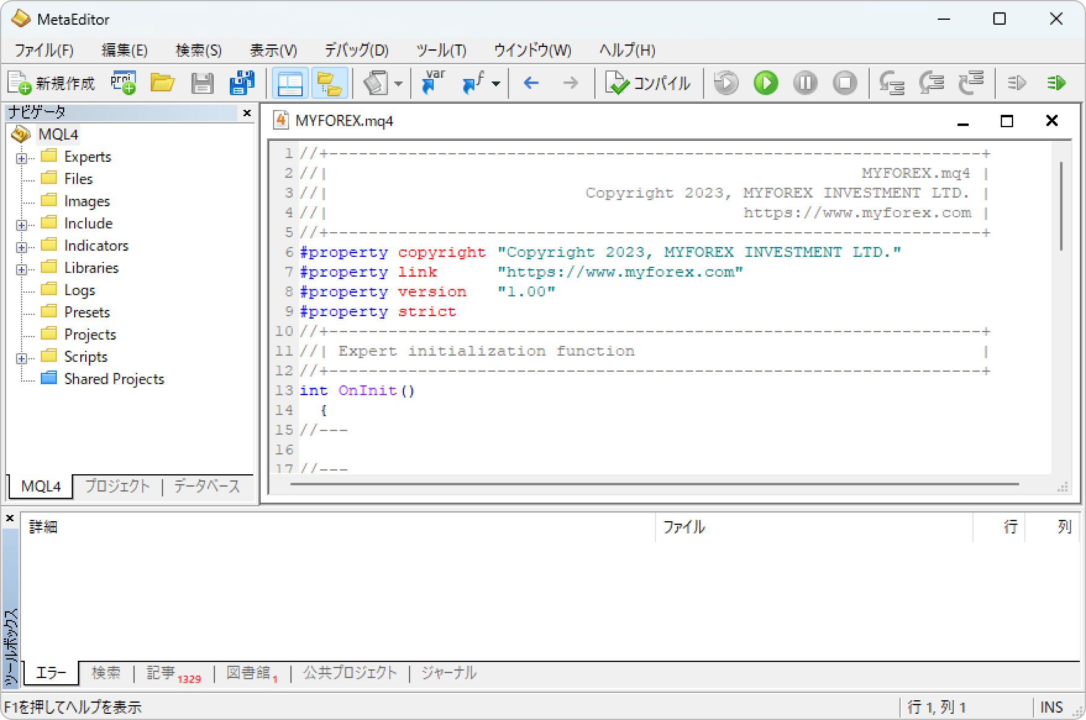Click the navigate back arrow
Viewport: 1086px width, 720px height.
(x=531, y=83)
